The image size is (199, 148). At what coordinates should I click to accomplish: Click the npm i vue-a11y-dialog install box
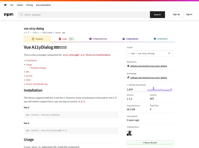point(150,53)
